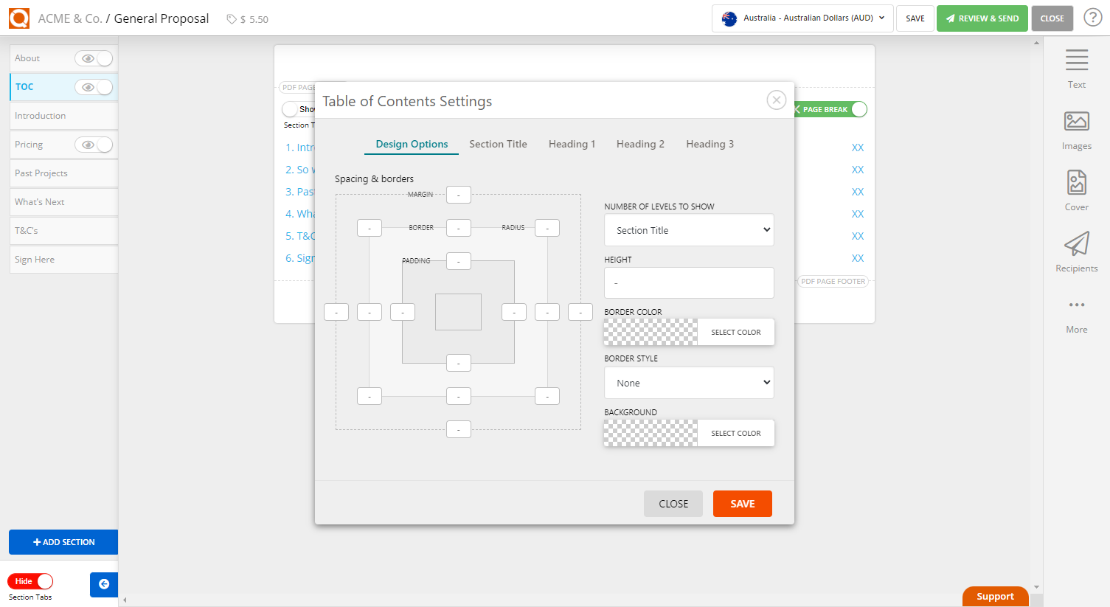Hide the Pricing section with its eye toggle

click(x=94, y=144)
